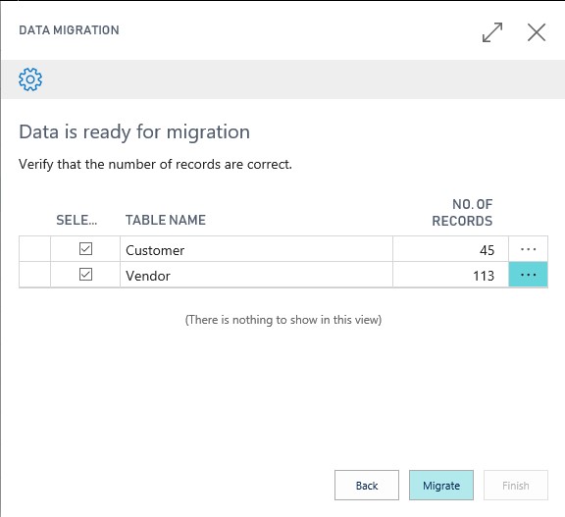Click the Back button

pyautogui.click(x=367, y=485)
